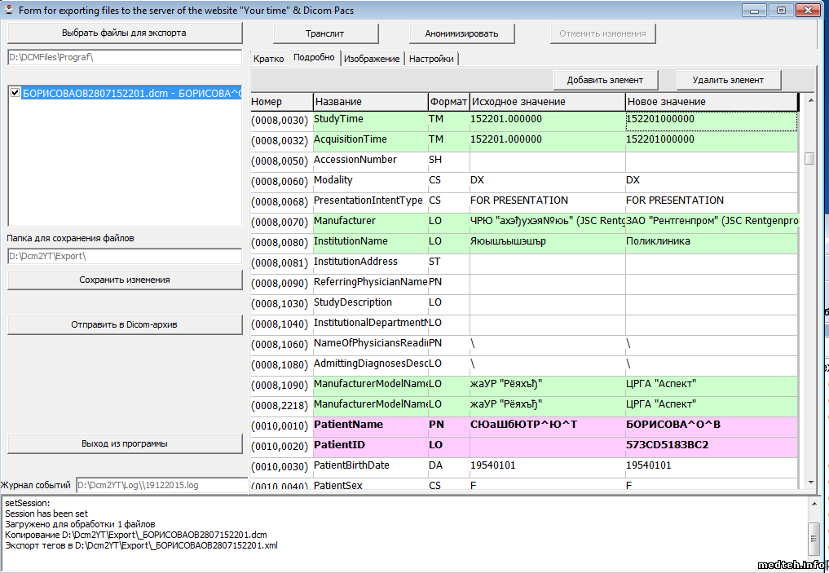Switch to the Изображение tab
829x573 pixels.
click(372, 59)
